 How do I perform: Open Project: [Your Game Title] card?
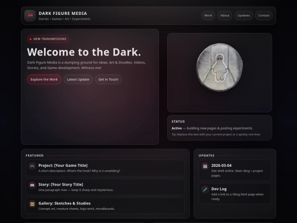tap(105, 168)
